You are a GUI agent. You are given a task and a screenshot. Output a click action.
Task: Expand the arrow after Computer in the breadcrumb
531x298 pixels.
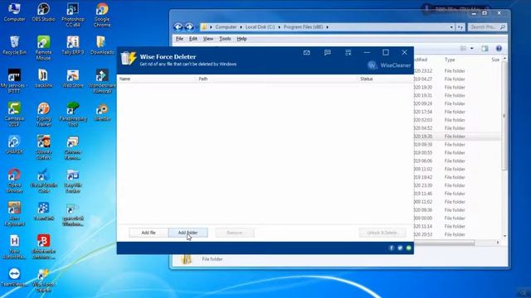241,27
